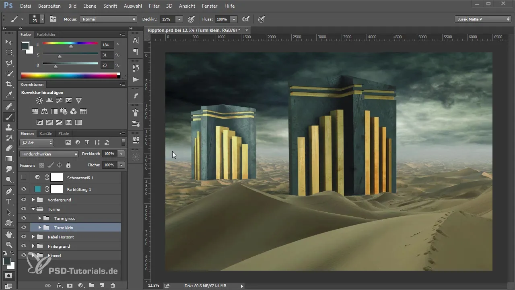This screenshot has width=515, height=290.
Task: Switch to the Kanäle tab
Action: (x=45, y=133)
